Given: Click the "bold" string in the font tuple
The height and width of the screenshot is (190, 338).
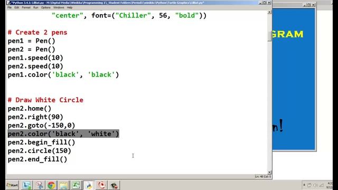Looking at the screenshot, I should click(x=187, y=15).
